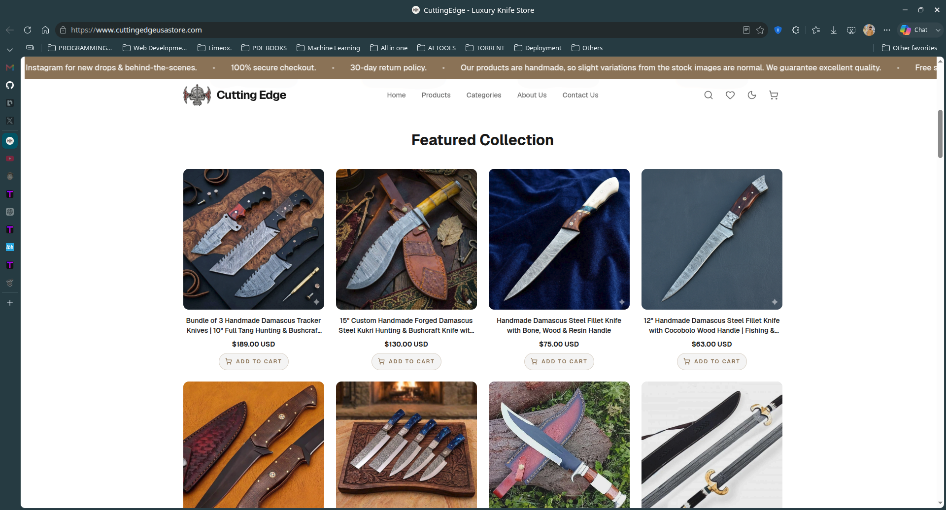946x510 pixels.
Task: Reload the page in browser
Action: [x=28, y=30]
